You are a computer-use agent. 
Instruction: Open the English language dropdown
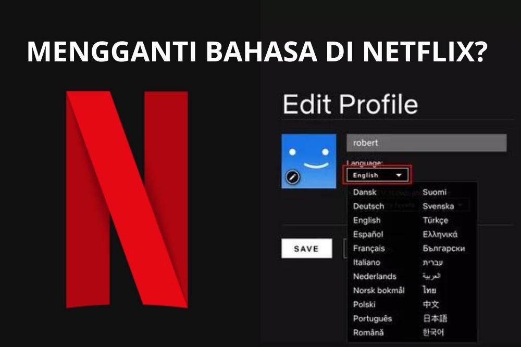[377, 175]
